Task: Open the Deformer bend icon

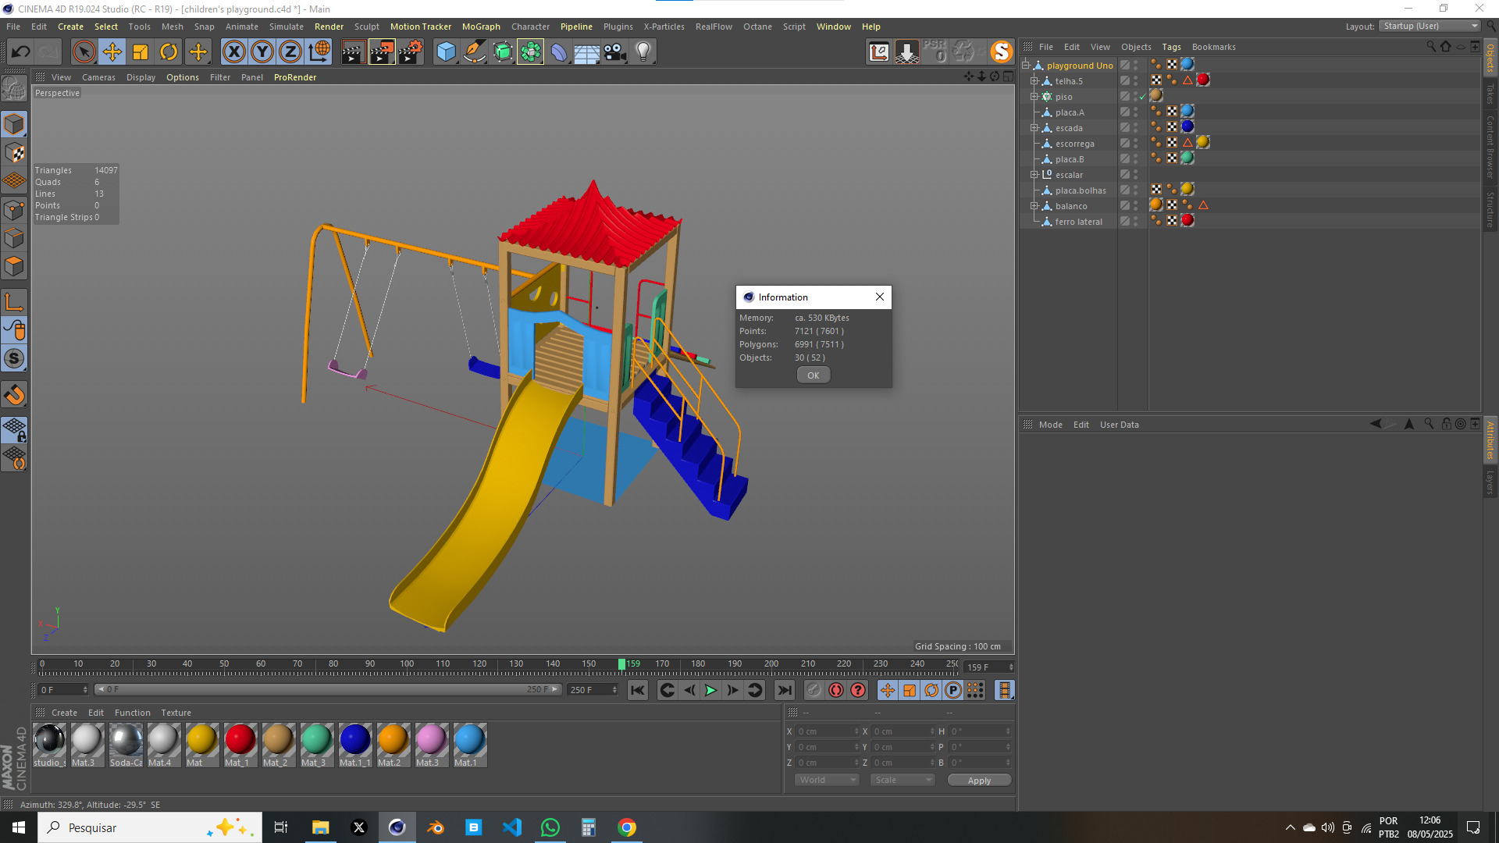Action: point(559,52)
